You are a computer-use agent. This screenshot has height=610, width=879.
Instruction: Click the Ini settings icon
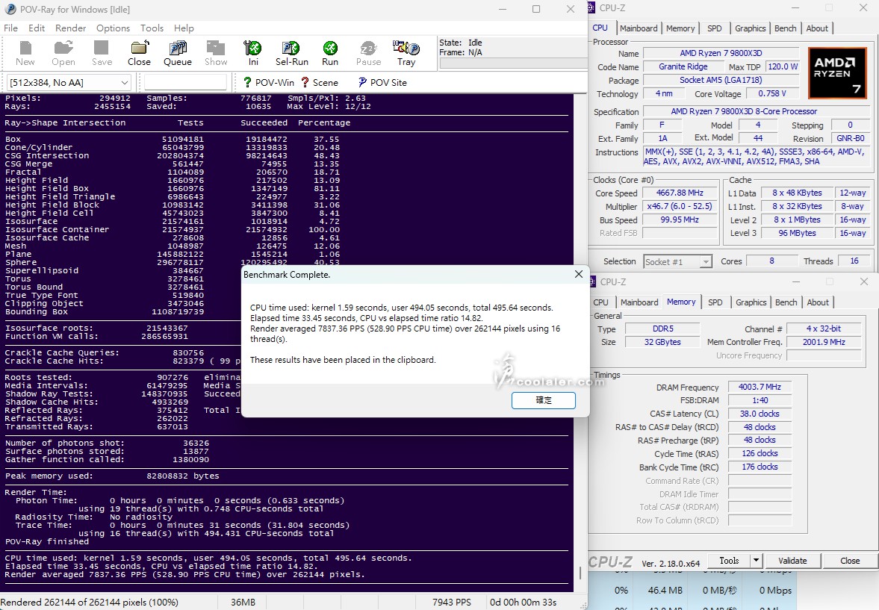click(x=254, y=53)
